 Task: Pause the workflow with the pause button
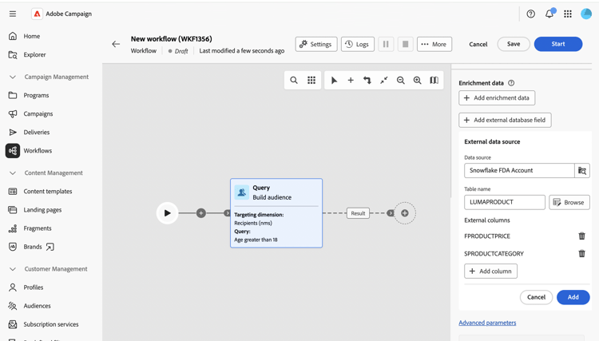coord(386,44)
